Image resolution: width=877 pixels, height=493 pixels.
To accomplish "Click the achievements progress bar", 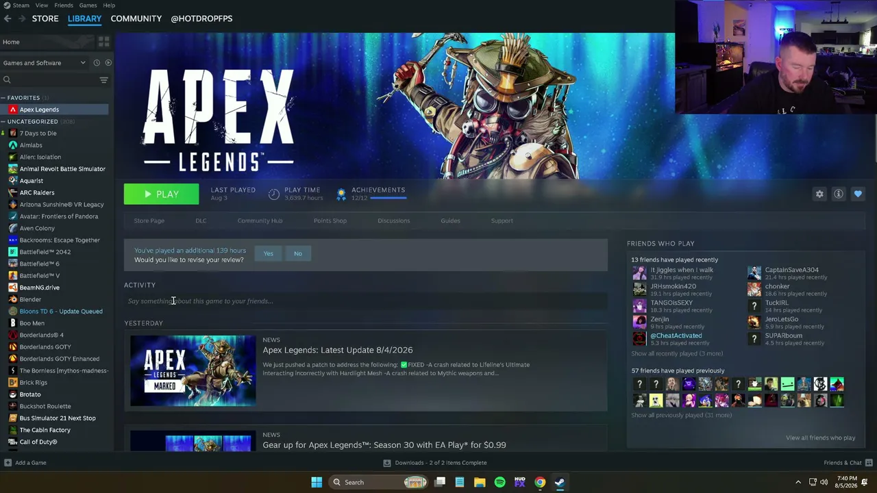I will tap(388, 198).
